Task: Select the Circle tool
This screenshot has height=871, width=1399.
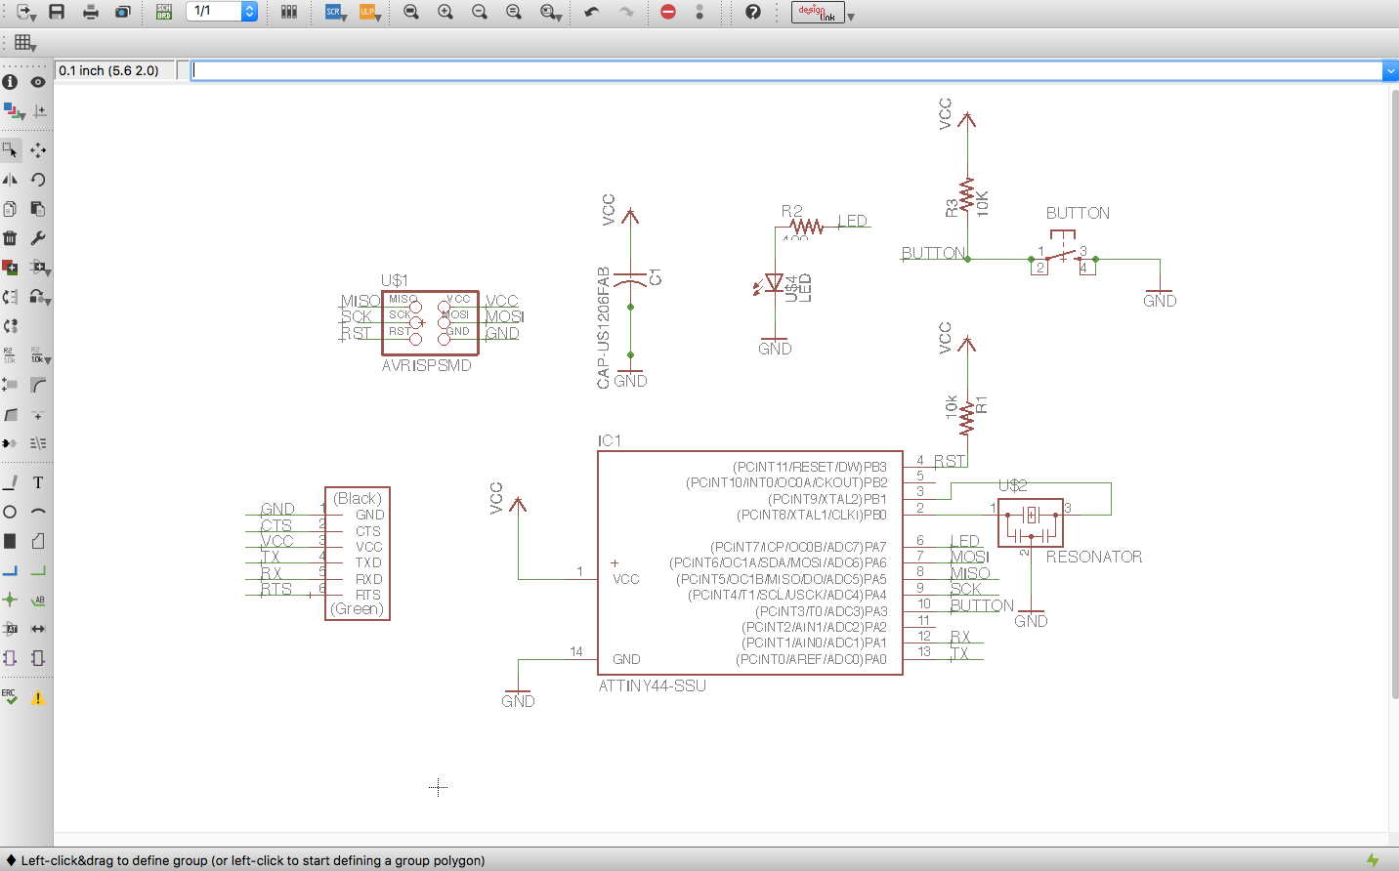Action: tap(10, 512)
